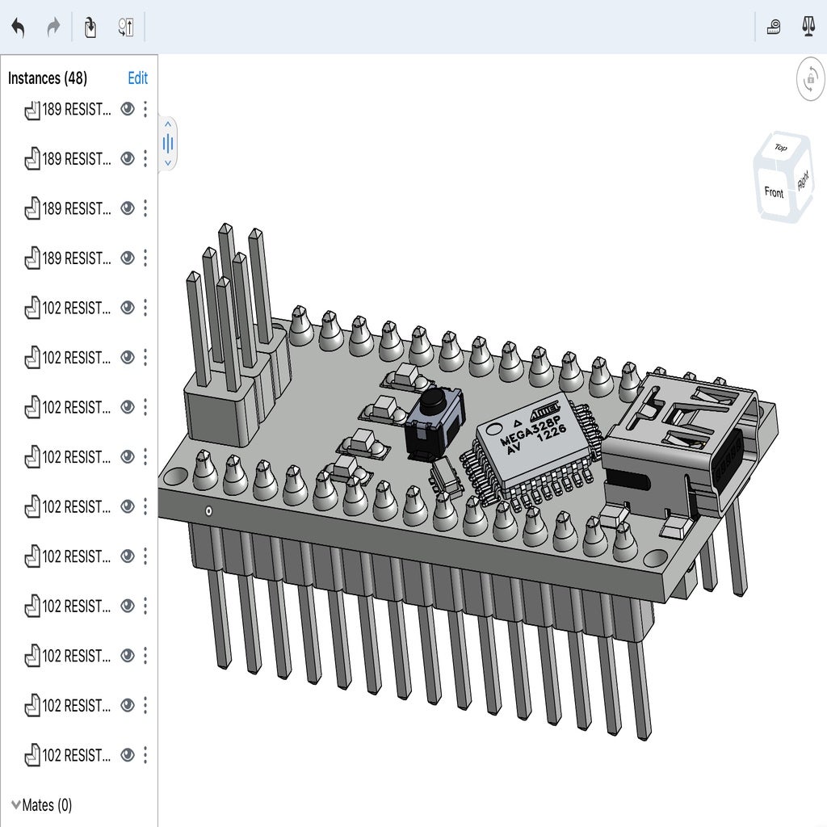Image resolution: width=827 pixels, height=827 pixels.
Task: Click the Redo icon
Action: (x=53, y=26)
